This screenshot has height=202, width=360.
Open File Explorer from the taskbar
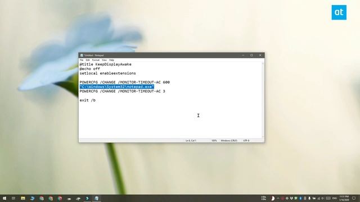tap(23, 198)
